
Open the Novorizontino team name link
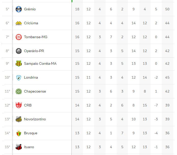[x=35, y=119]
